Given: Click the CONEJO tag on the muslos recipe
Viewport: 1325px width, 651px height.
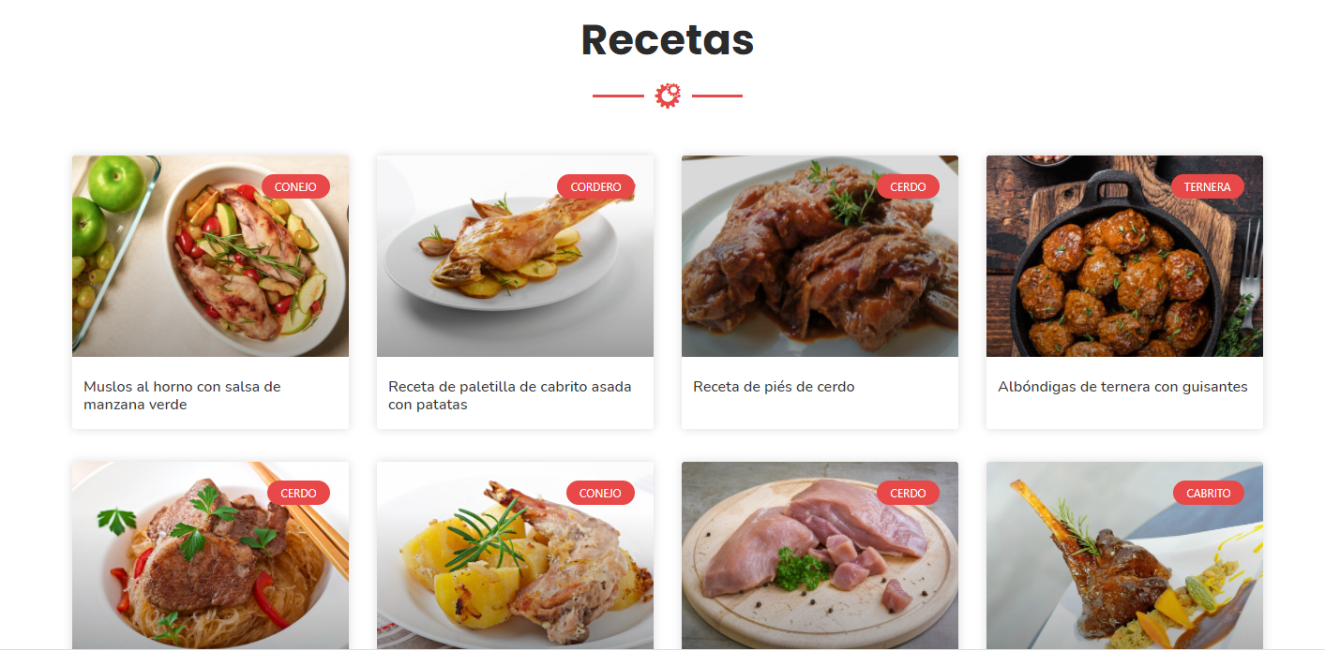Looking at the screenshot, I should click(295, 186).
